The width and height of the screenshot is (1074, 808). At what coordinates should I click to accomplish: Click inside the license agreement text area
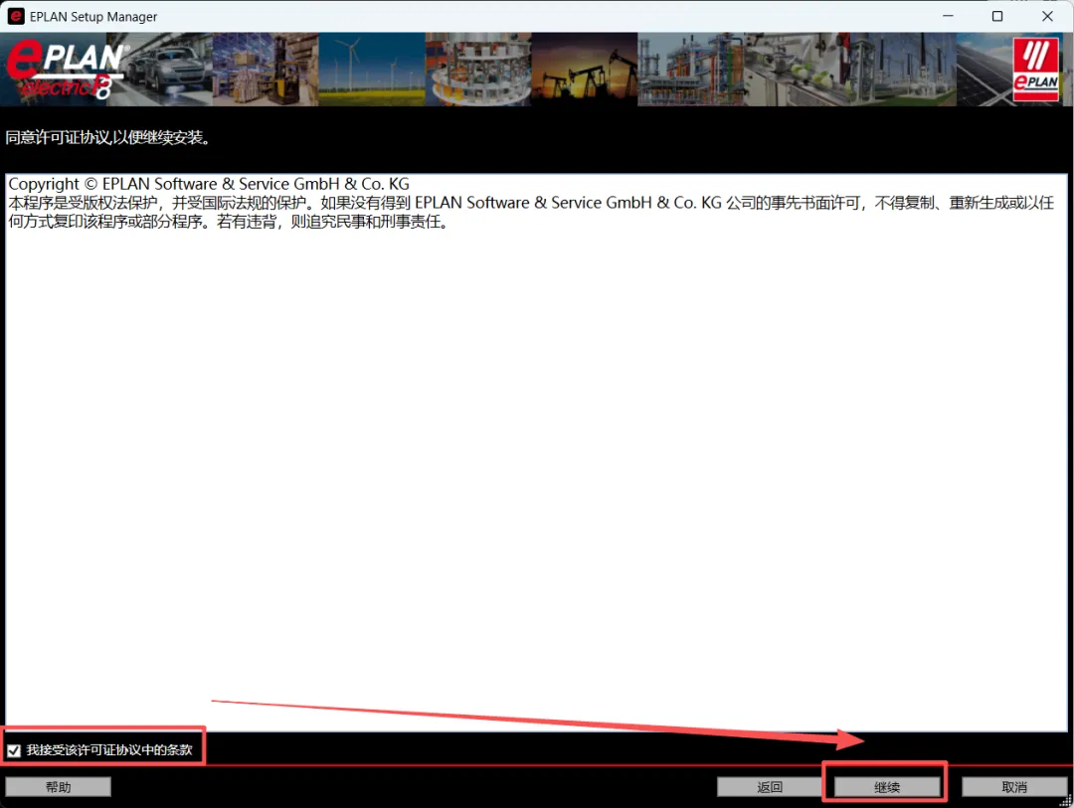click(536, 452)
